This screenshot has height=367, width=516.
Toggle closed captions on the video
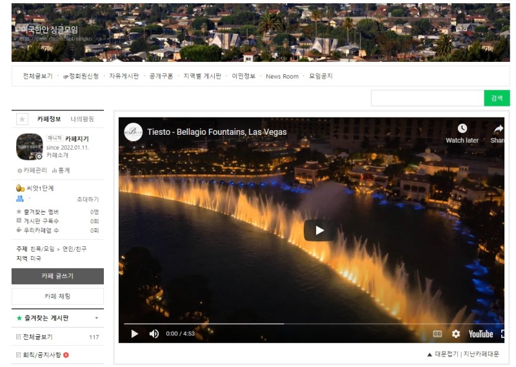point(438,333)
